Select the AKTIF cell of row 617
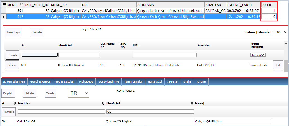The image size is (289, 126). 269,17
